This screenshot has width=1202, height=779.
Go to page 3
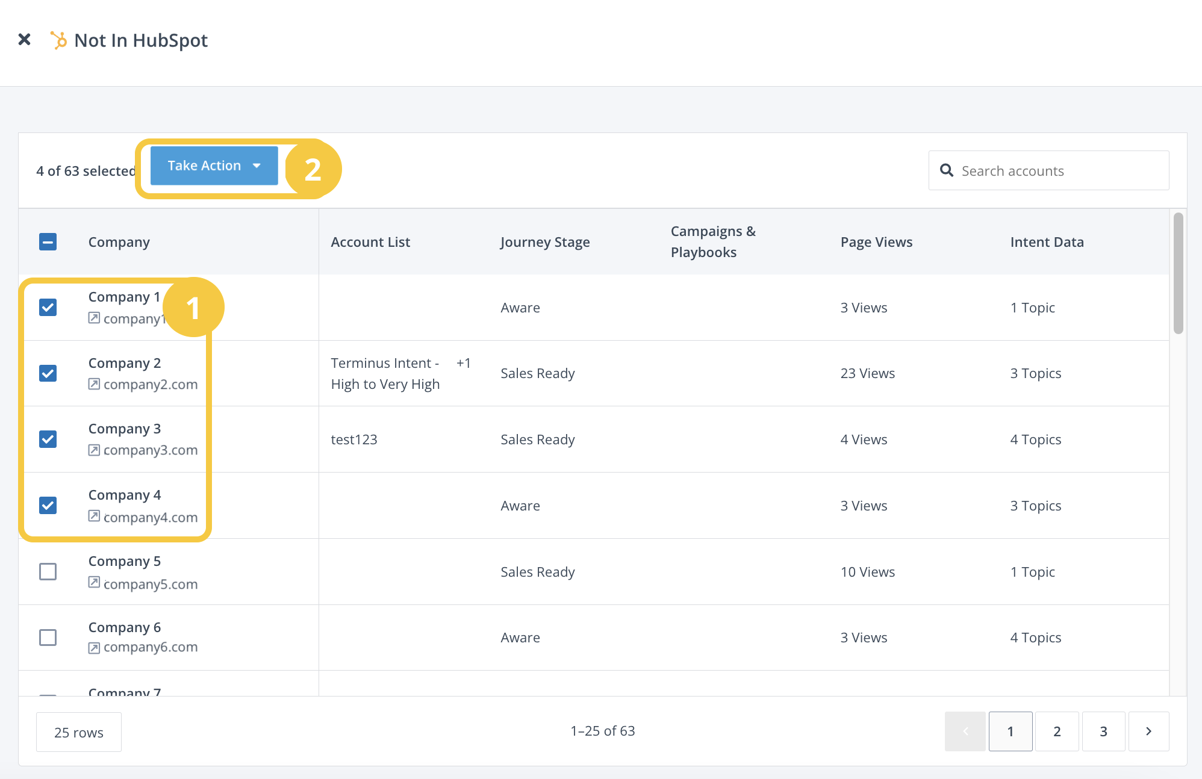1103,731
